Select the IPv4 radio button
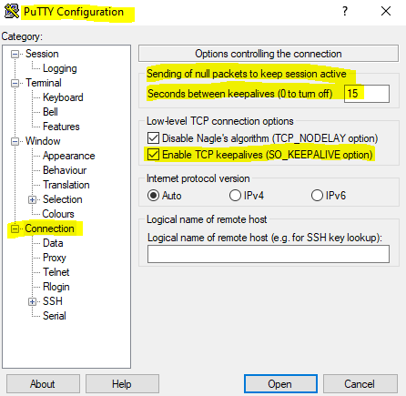Viewport: 406px width, 396px height. pos(235,196)
